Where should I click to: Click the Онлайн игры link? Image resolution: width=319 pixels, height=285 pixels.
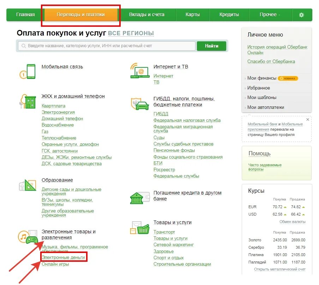tap(55, 264)
